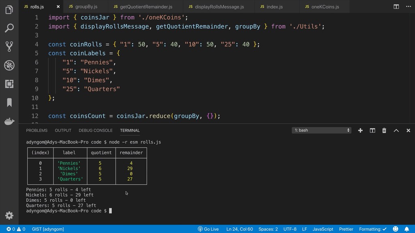415x233 pixels.
Task: Select the TERMINAL panel tab
Action: 130,131
